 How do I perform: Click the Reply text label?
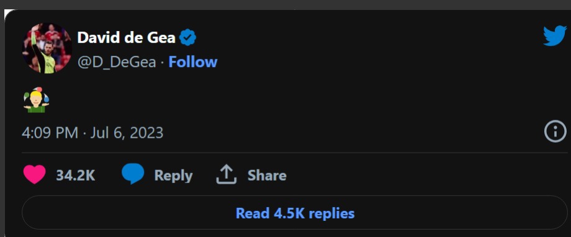tap(173, 176)
